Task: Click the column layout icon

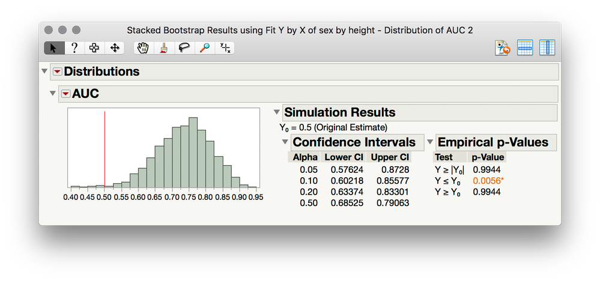Action: [x=547, y=48]
